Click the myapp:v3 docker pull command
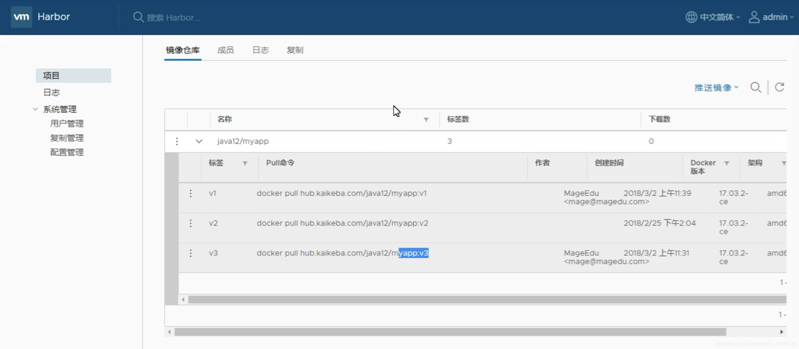799x349 pixels. [342, 253]
